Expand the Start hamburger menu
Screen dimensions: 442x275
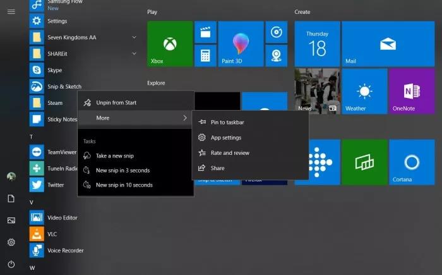(x=11, y=11)
